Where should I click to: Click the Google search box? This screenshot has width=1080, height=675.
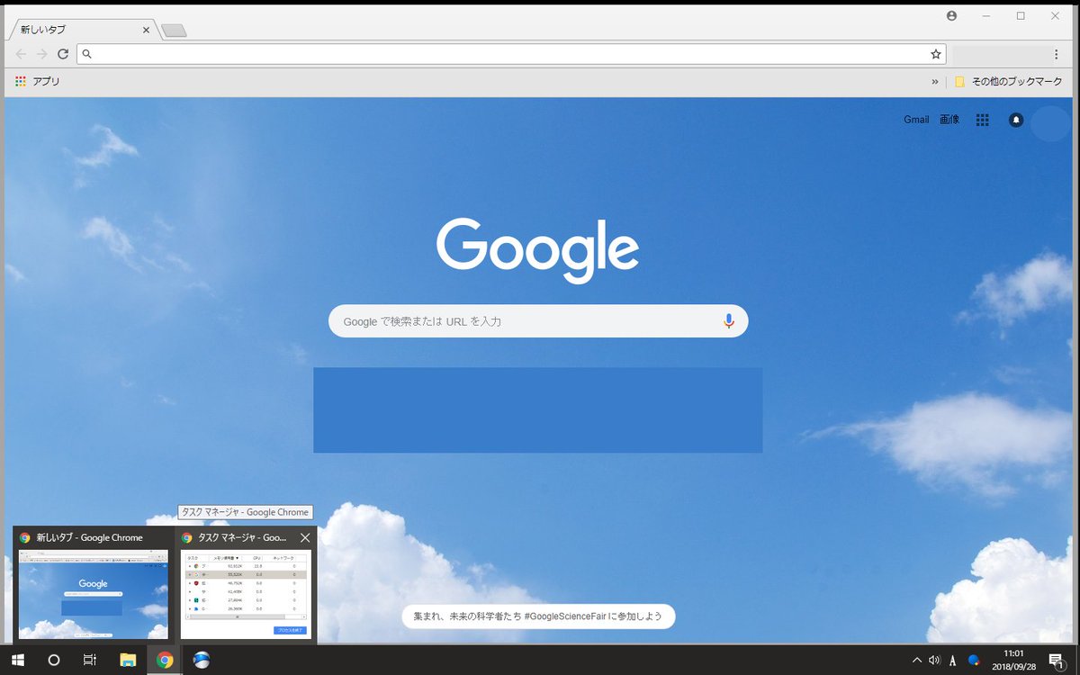[538, 321]
